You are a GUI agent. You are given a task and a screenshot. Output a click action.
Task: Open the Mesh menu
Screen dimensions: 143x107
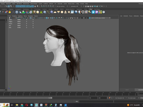pos(14,4)
